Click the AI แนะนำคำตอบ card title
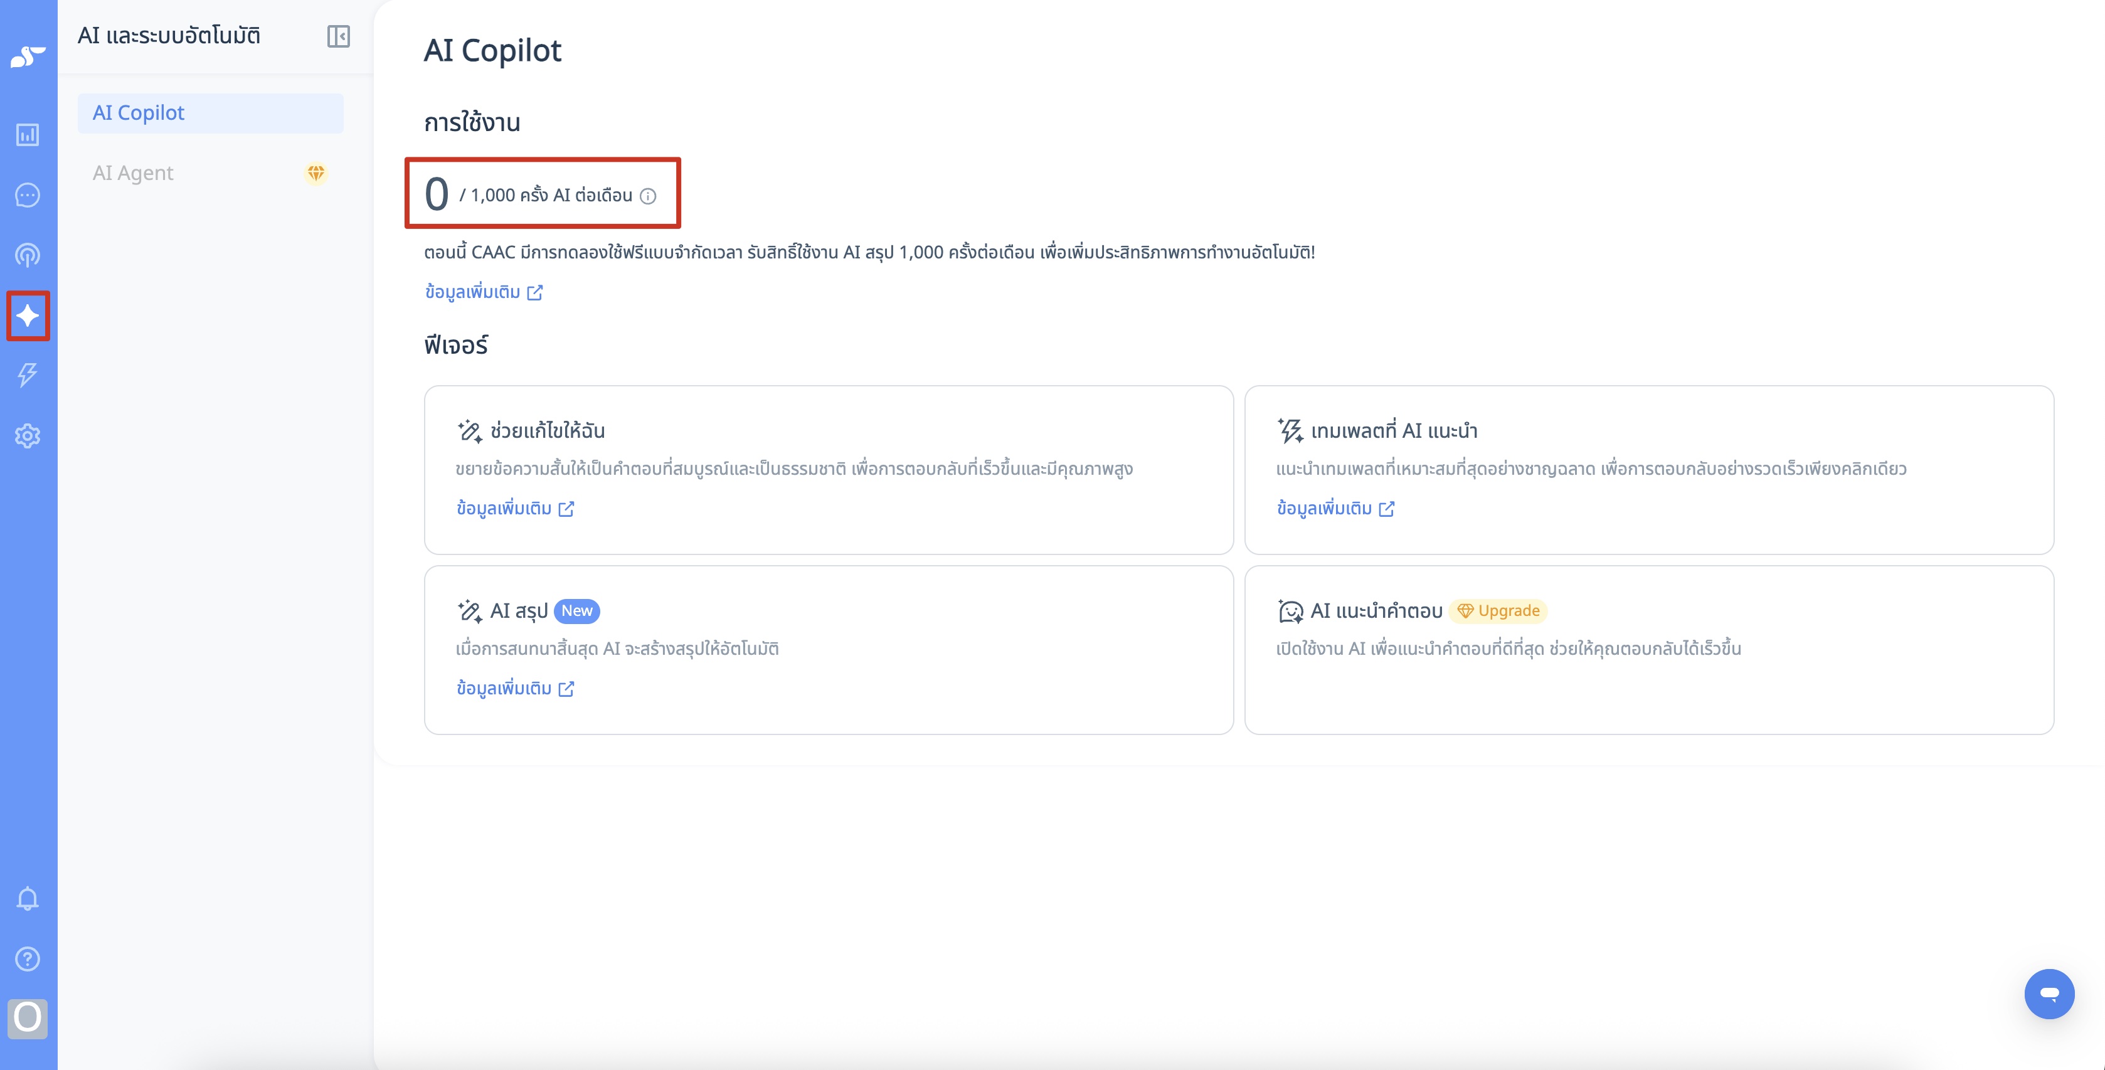The width and height of the screenshot is (2105, 1070). point(1377,611)
